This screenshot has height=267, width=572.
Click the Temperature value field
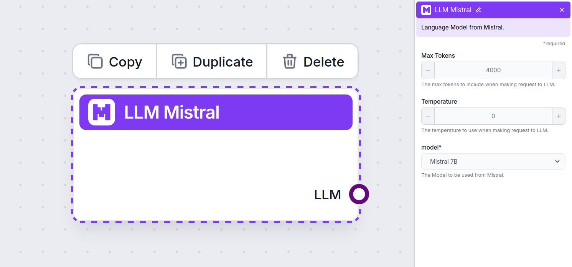click(493, 116)
